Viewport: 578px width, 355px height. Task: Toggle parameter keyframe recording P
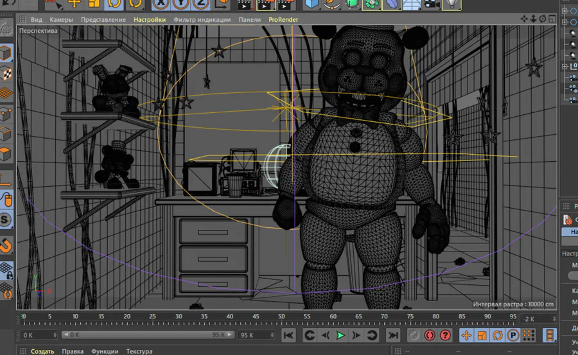tap(512, 336)
